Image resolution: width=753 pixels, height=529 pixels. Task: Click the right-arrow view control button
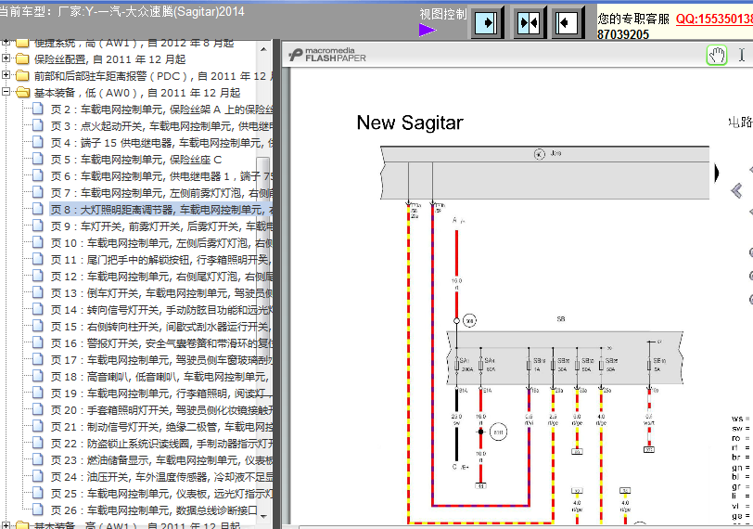(487, 22)
